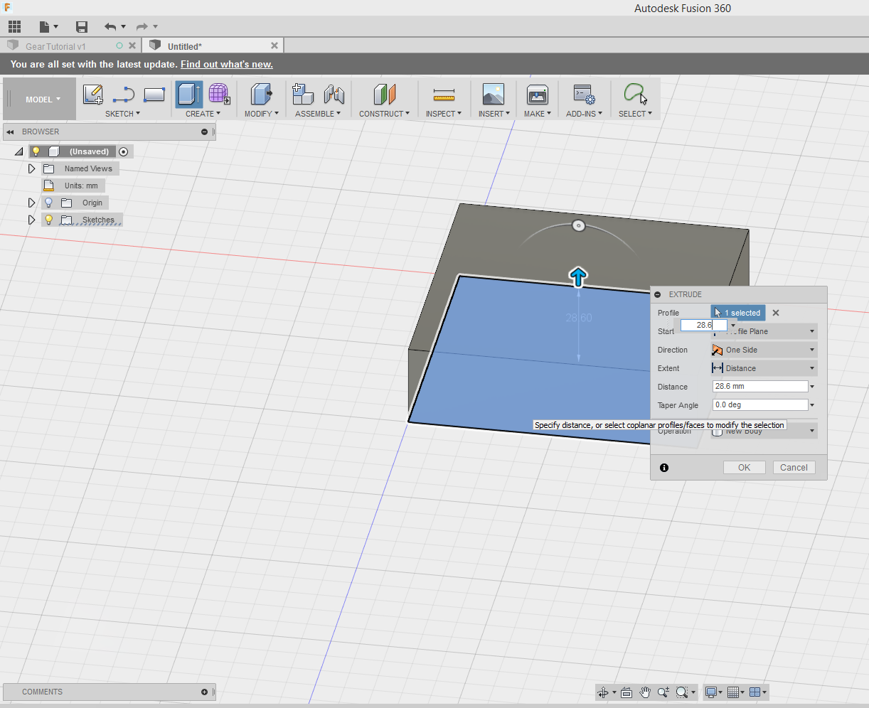Open the Find out what's new link

(226, 64)
